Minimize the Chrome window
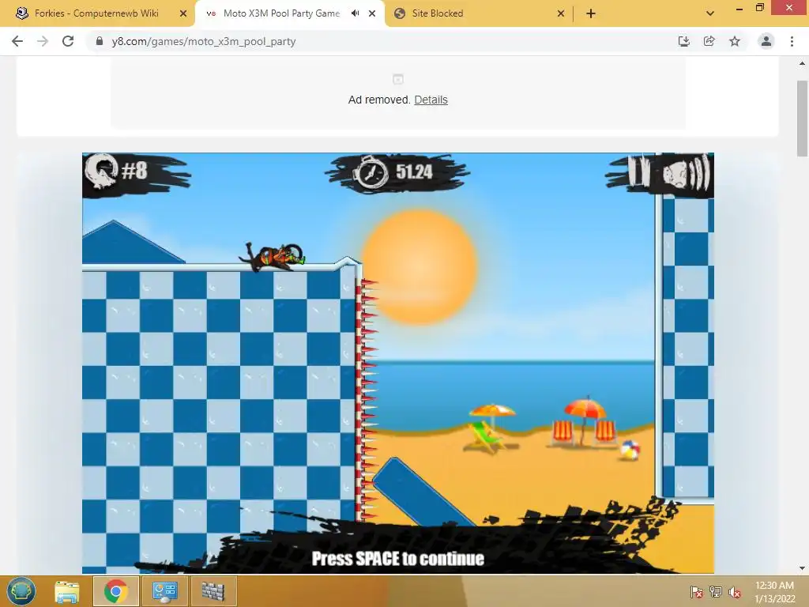Screen dimensions: 809x607 [x=739, y=8]
